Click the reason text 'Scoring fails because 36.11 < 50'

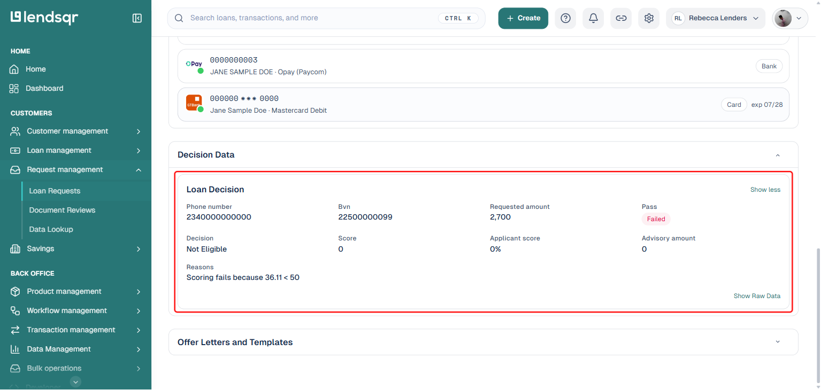243,277
